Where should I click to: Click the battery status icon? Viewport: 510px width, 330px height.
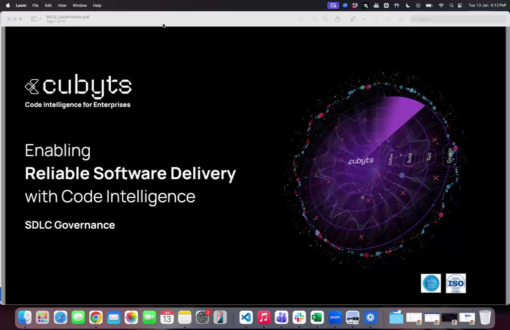(429, 5)
